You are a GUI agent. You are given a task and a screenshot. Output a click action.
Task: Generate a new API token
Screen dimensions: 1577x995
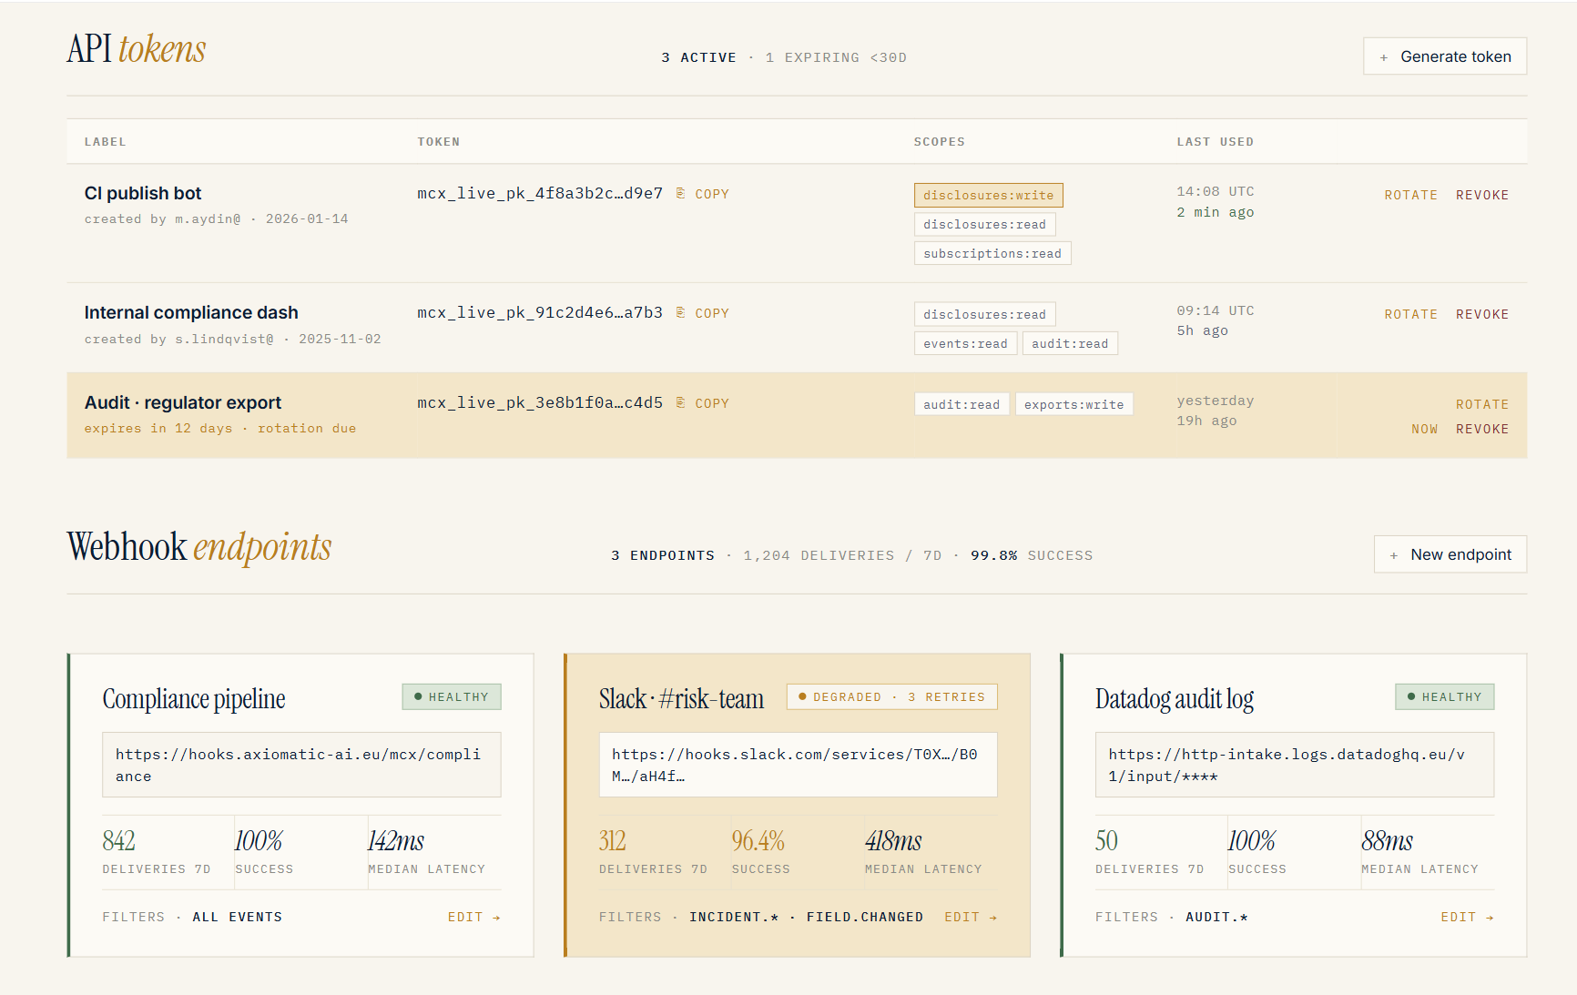[1445, 56]
